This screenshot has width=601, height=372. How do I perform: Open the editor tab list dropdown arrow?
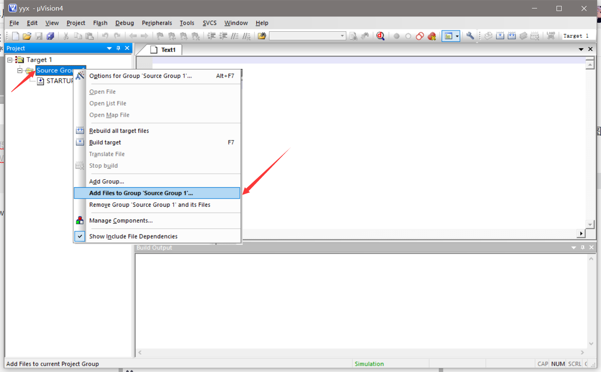click(x=581, y=49)
